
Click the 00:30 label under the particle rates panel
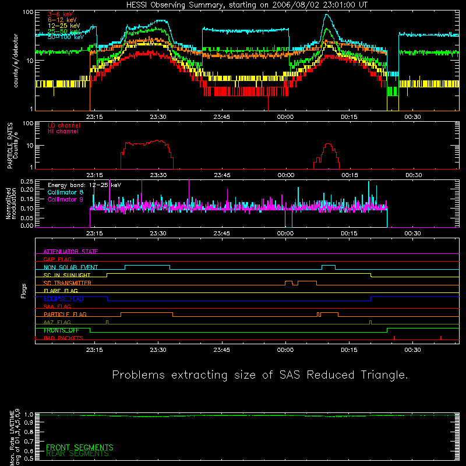pos(414,175)
